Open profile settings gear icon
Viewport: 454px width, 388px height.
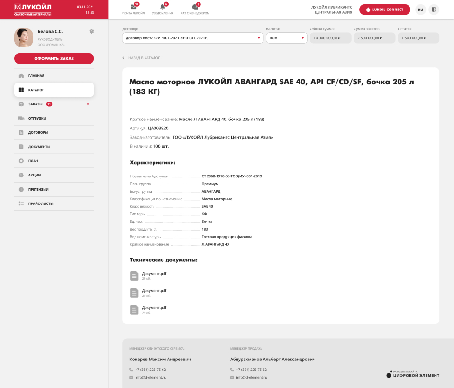(91, 31)
